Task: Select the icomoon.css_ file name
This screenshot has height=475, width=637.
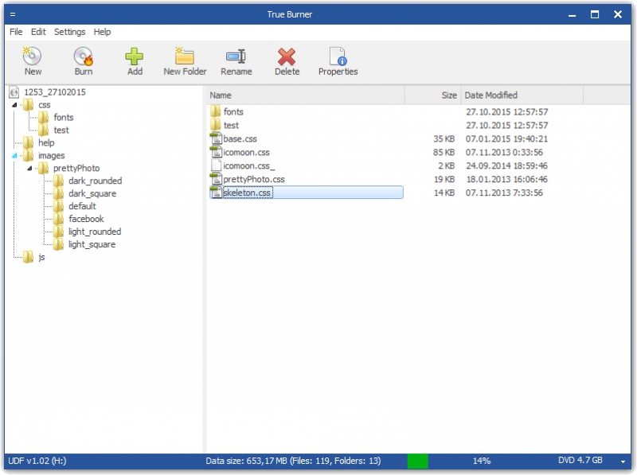Action: point(249,165)
